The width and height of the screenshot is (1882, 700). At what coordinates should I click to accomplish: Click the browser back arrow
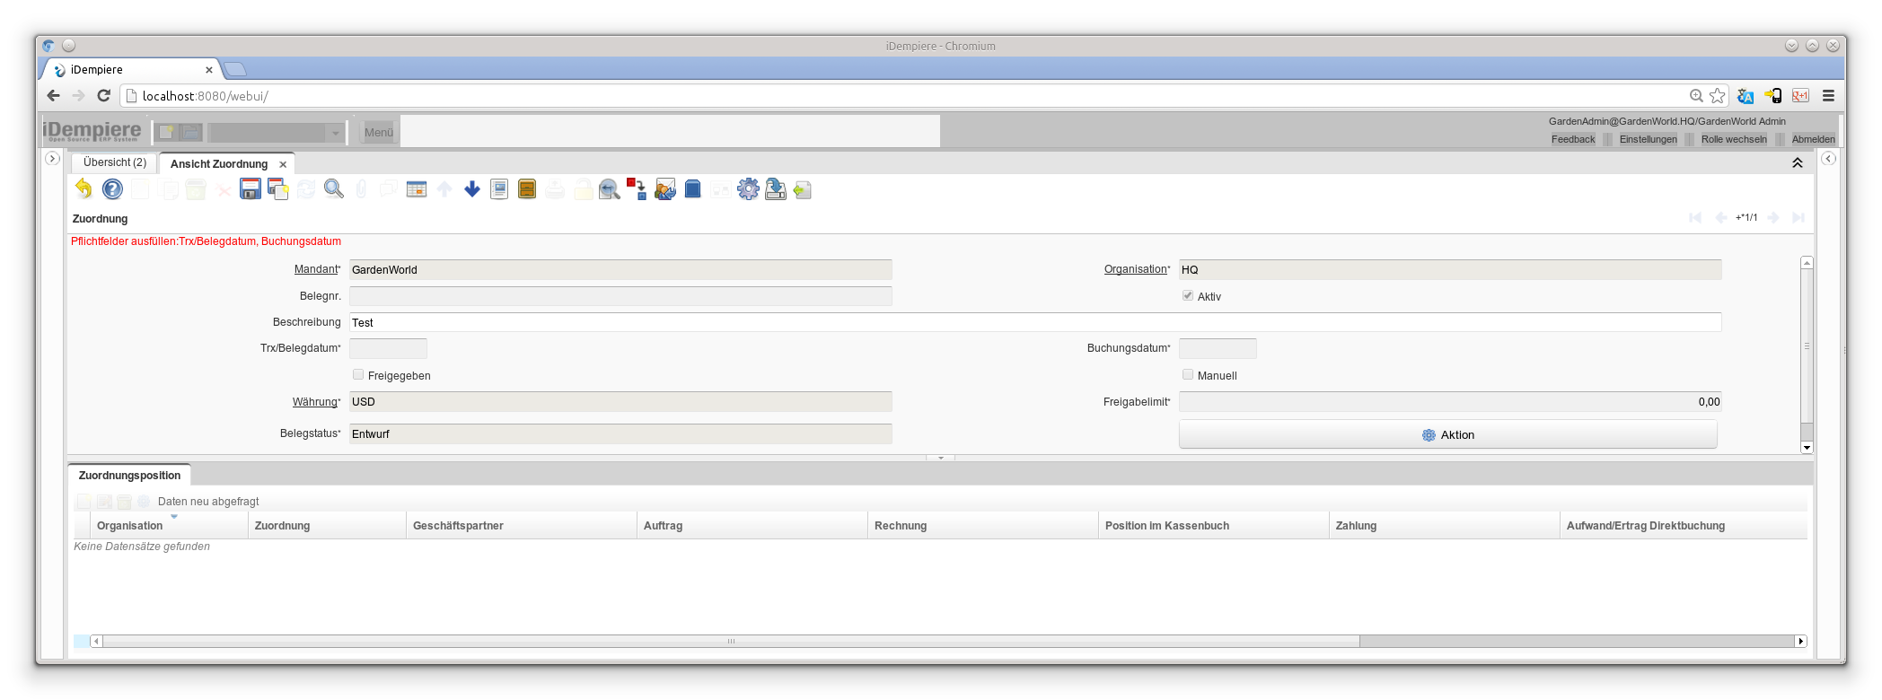(53, 95)
